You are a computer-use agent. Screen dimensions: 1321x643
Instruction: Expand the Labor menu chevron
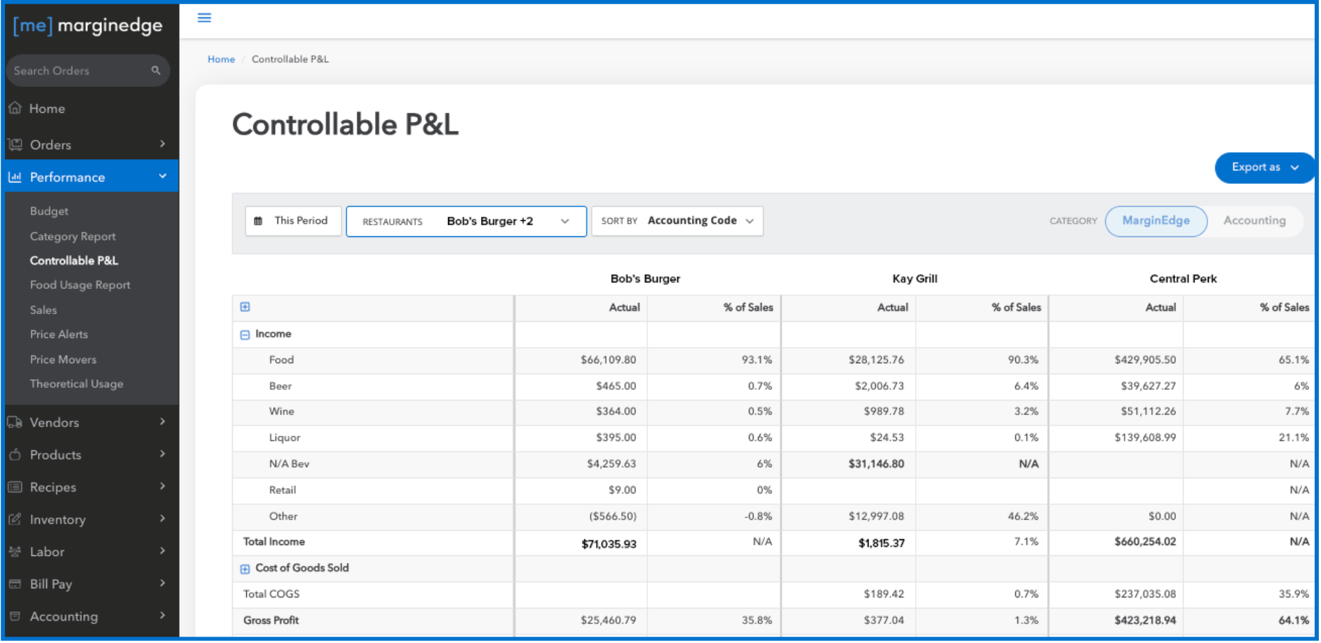pos(163,550)
